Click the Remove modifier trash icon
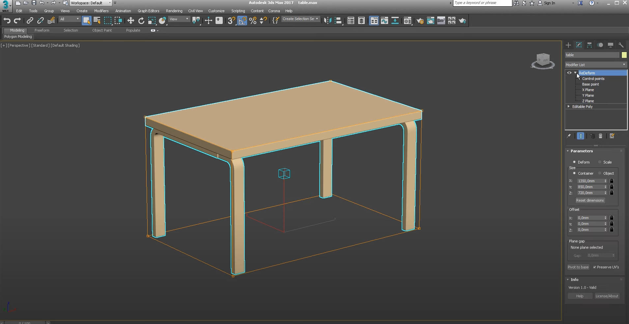 [x=600, y=136]
